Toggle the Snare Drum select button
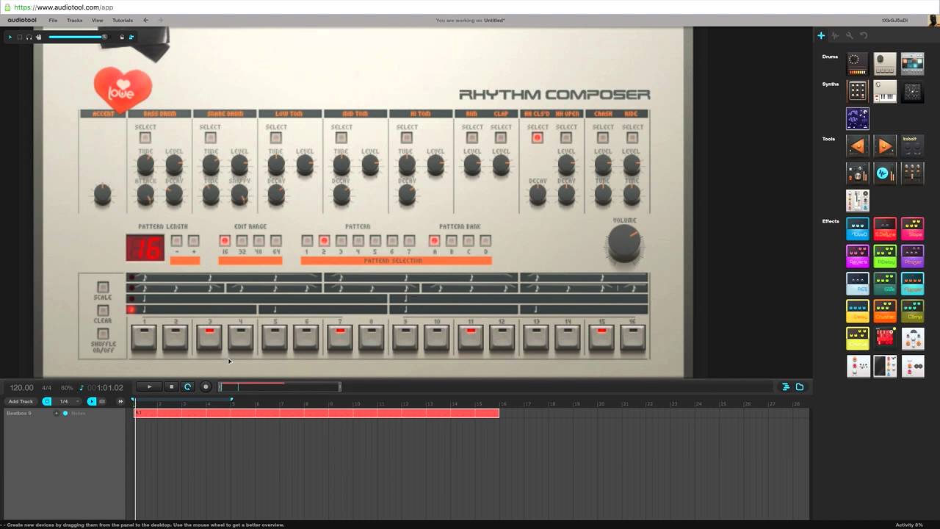The height and width of the screenshot is (529, 940). click(x=210, y=137)
